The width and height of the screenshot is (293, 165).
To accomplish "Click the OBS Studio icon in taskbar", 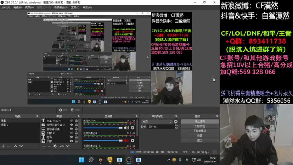I will click(129, 160).
